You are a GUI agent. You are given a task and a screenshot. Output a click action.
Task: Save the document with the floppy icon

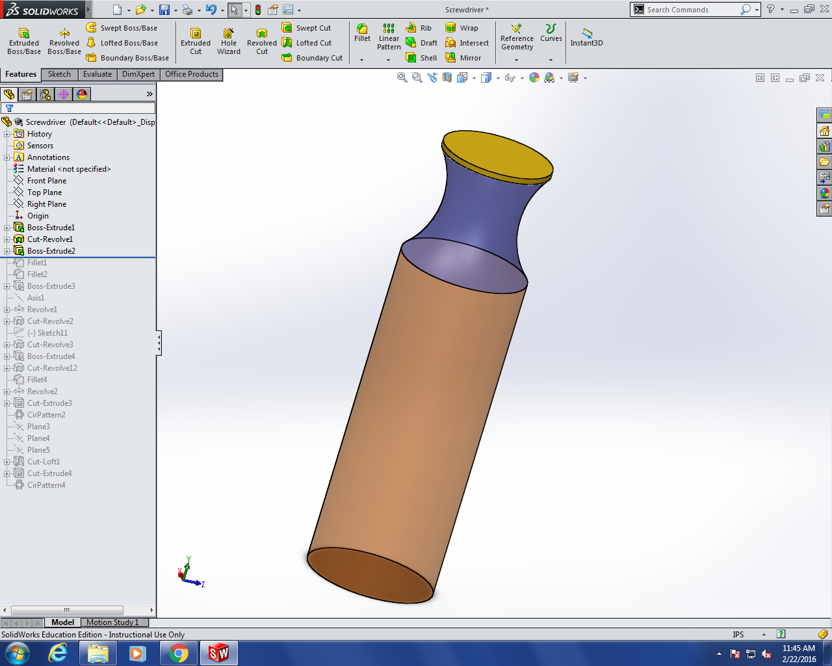[x=164, y=10]
